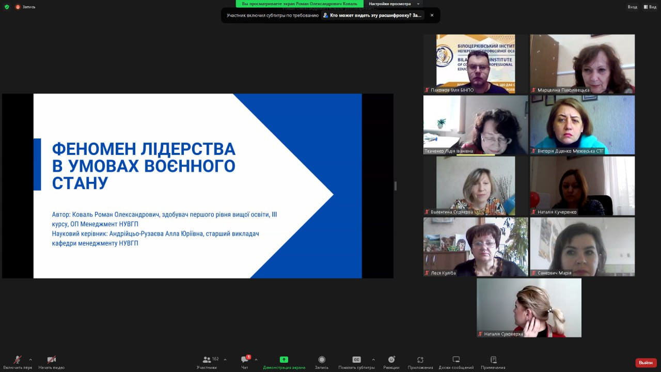The height and width of the screenshot is (372, 661).
Task: Select video tile of Наталія Кучеренко
Action: [583, 186]
